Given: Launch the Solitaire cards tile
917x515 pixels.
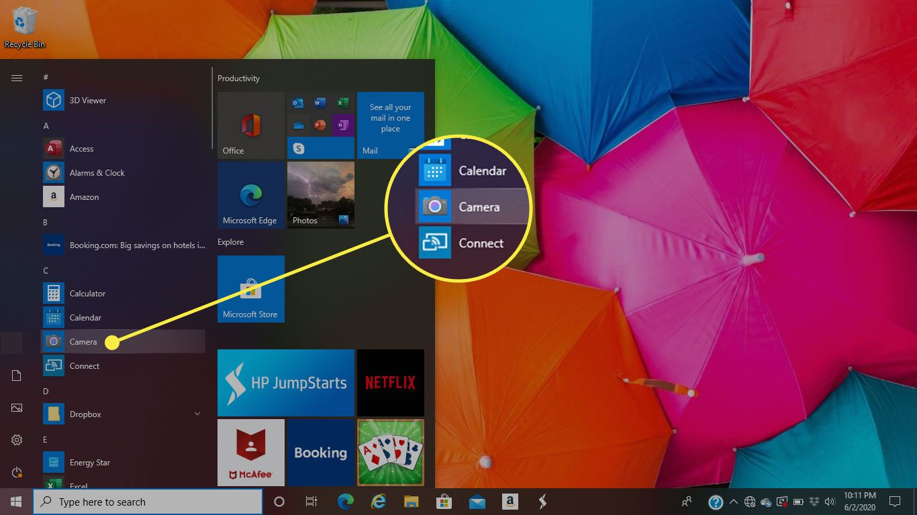Looking at the screenshot, I should [x=391, y=453].
